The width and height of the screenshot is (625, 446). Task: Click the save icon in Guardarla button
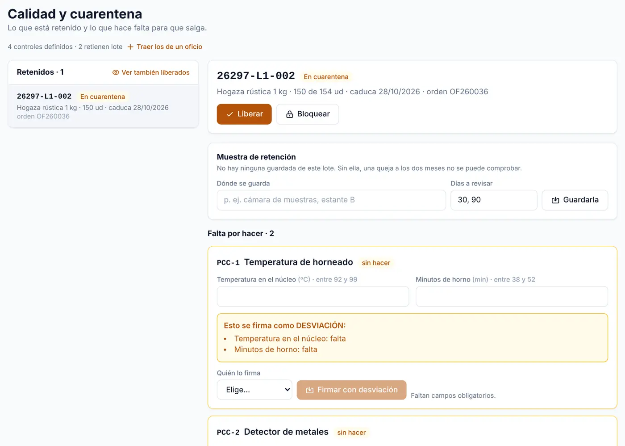click(x=555, y=200)
